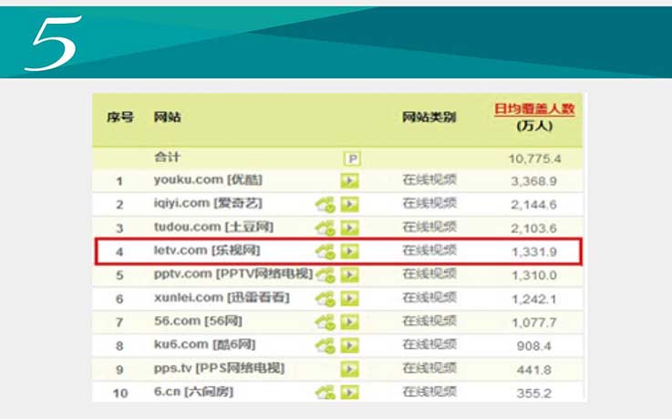Click the green arrow icon beside youku.com
This screenshot has height=419, width=672.
(349, 181)
